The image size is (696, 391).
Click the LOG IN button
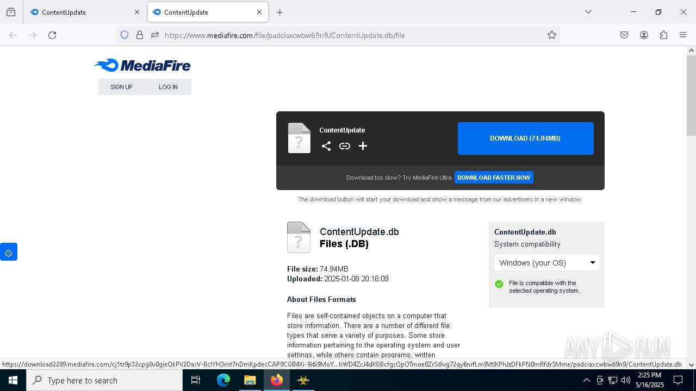click(168, 87)
